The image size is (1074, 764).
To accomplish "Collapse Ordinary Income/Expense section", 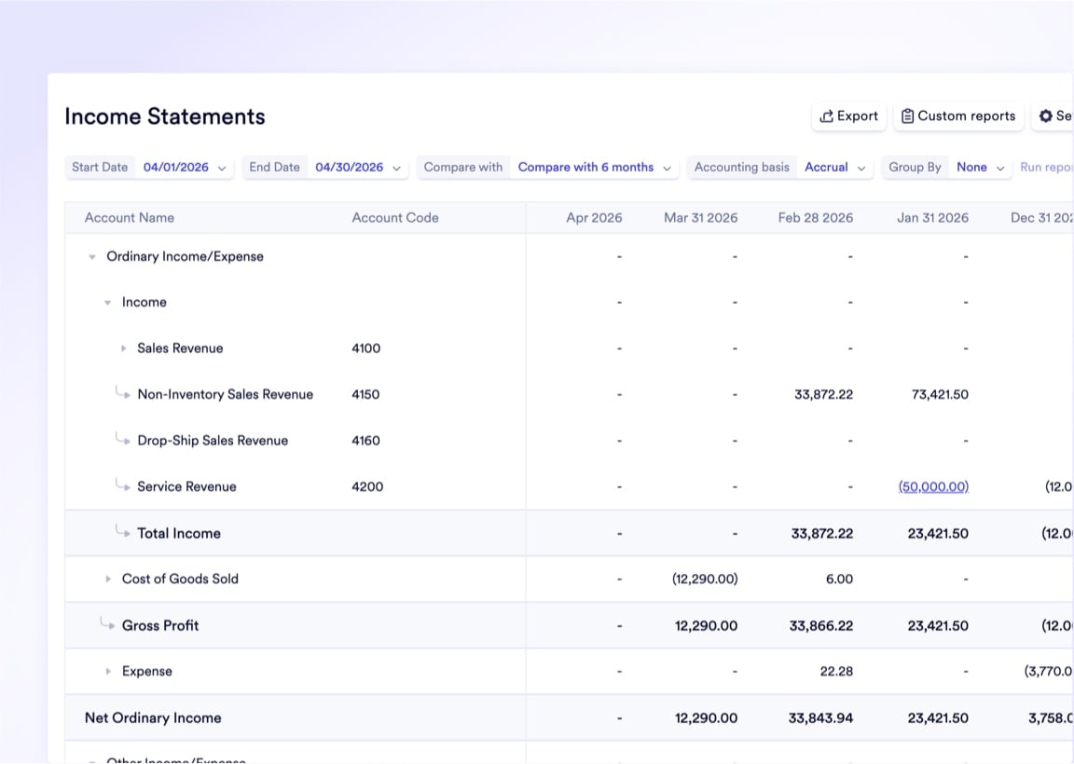I will point(91,257).
